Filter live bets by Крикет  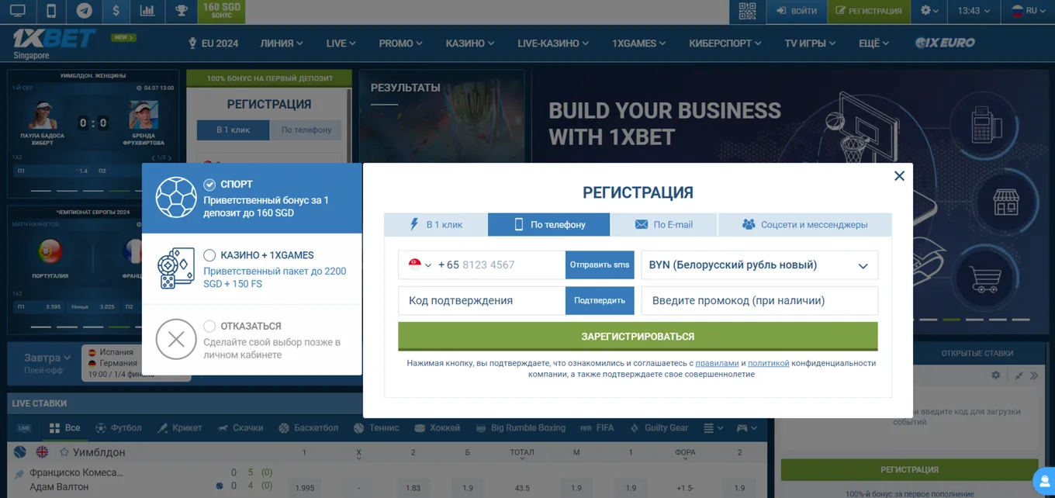coord(179,427)
